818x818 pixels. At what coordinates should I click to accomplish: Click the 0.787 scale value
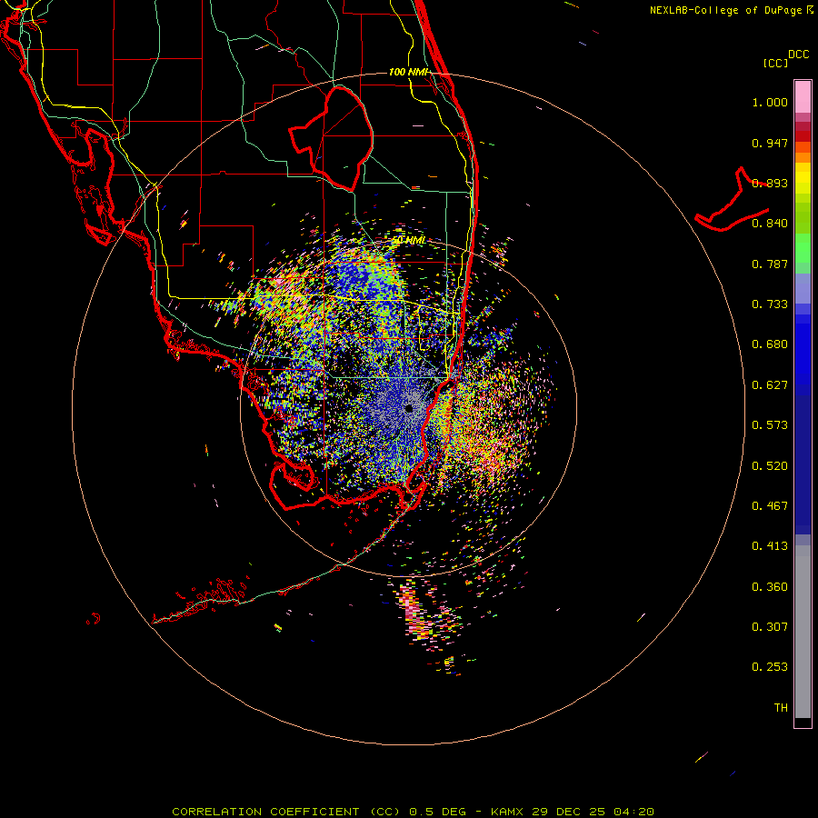point(770,264)
